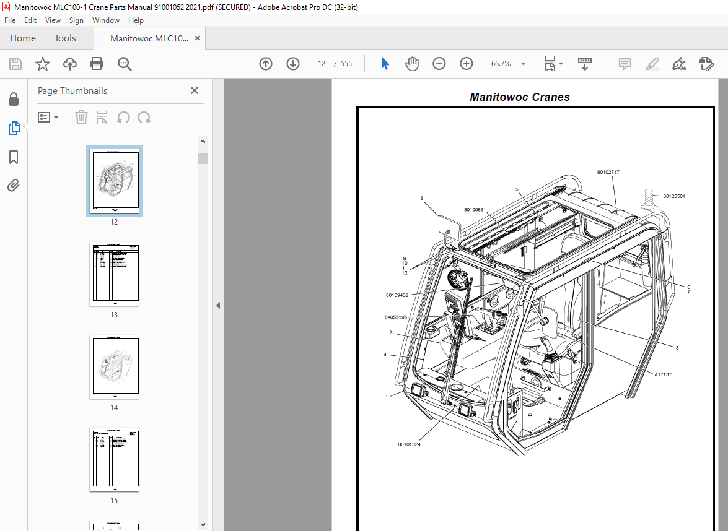Open the Find text search tool

pyautogui.click(x=125, y=64)
